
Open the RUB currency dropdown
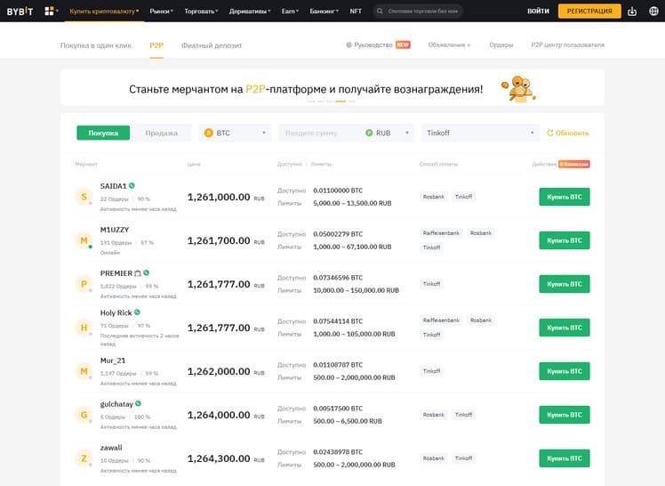pyautogui.click(x=388, y=133)
